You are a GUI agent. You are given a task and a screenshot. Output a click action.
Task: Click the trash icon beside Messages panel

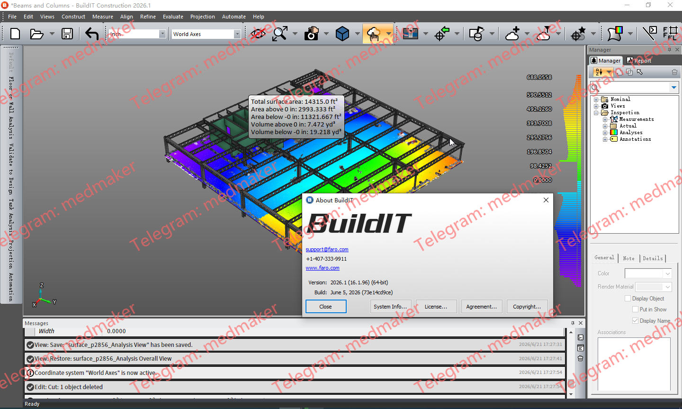[581, 358]
